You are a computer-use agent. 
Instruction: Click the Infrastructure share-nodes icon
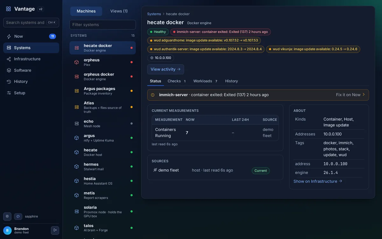[x=9, y=59]
